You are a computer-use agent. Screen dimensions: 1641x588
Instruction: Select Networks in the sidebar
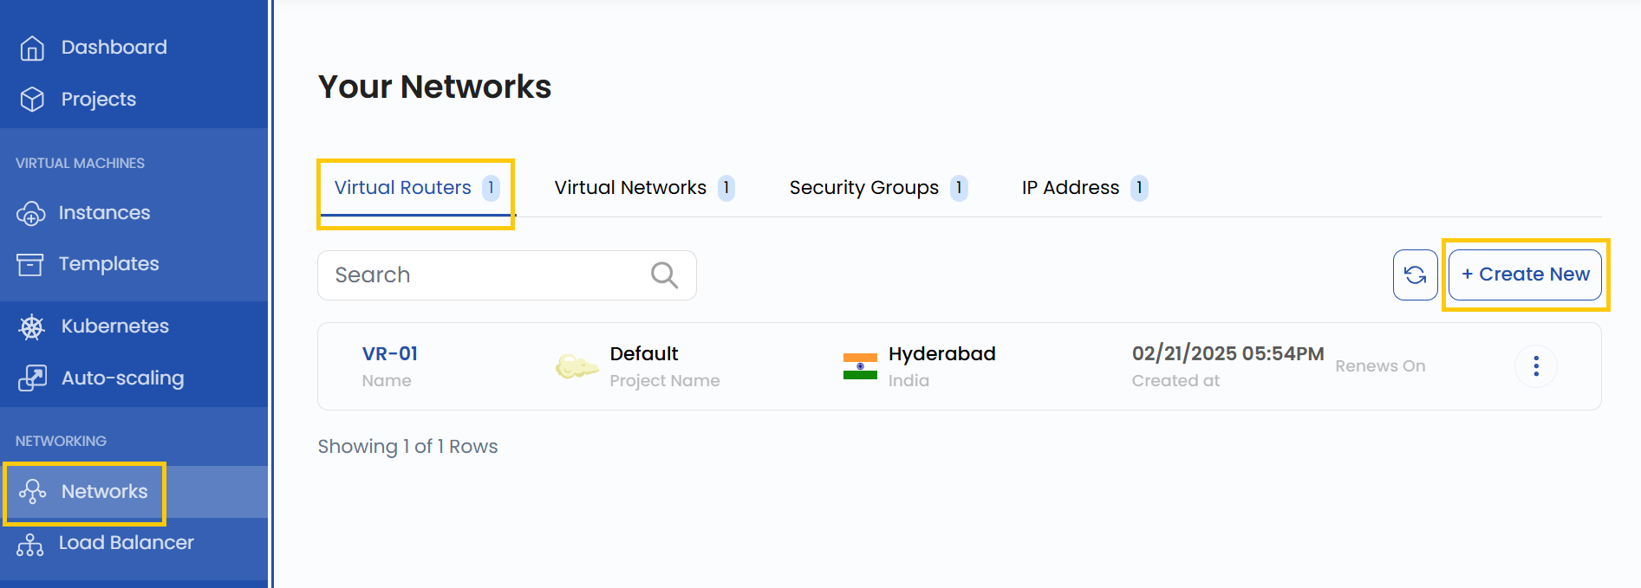click(x=105, y=492)
